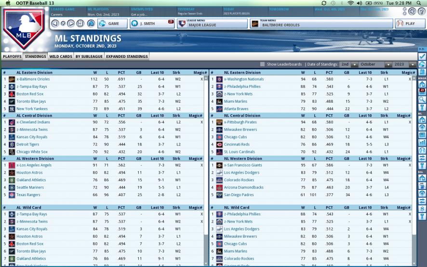Image resolution: width=427 pixels, height=267 pixels.
Task: Enable the Show Leaderboards checkbox
Action: tap(262, 64)
